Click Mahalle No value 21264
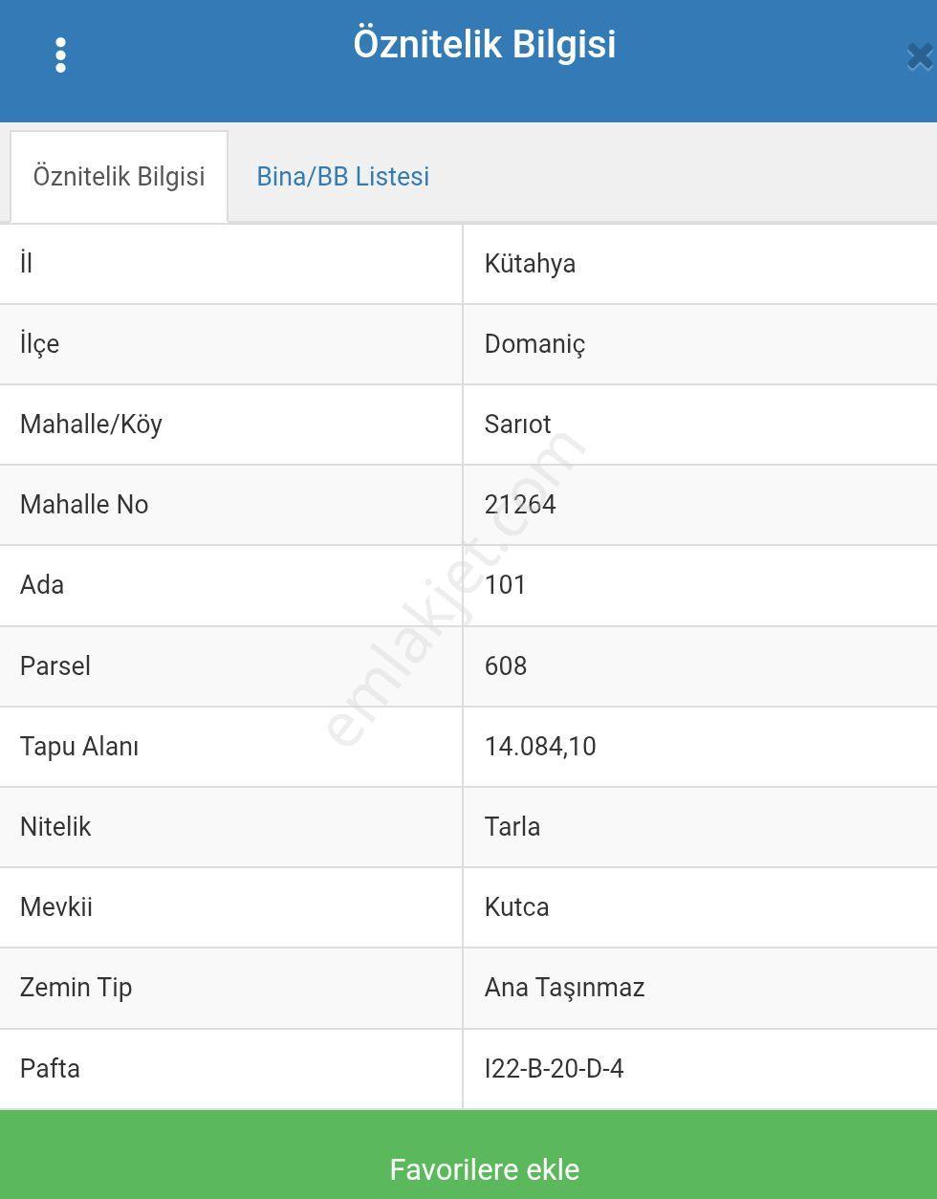Viewport: 937px width, 1199px height. click(520, 505)
